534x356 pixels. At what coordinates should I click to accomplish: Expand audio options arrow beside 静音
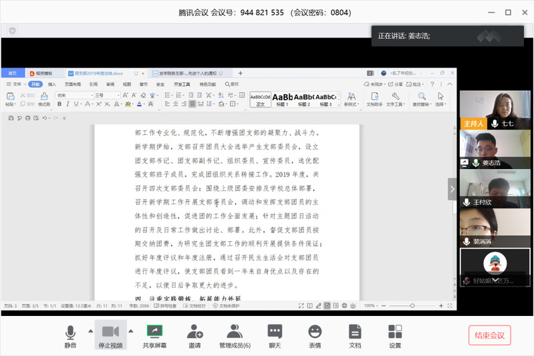click(x=90, y=331)
